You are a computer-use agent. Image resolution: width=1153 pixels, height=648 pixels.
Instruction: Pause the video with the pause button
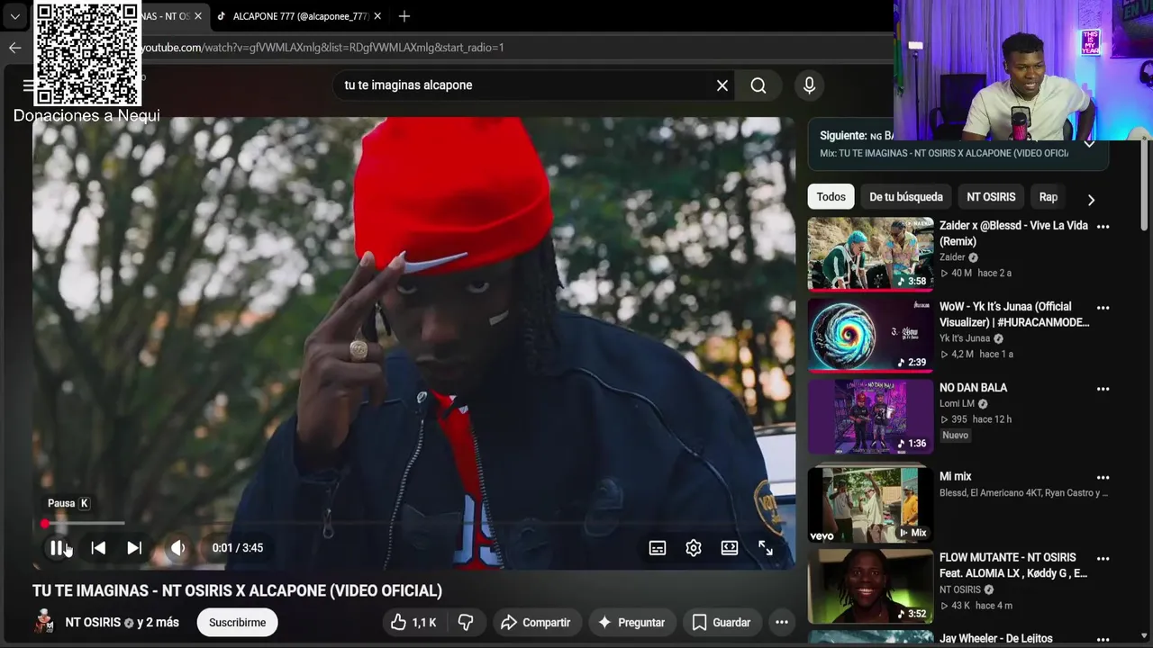57,547
